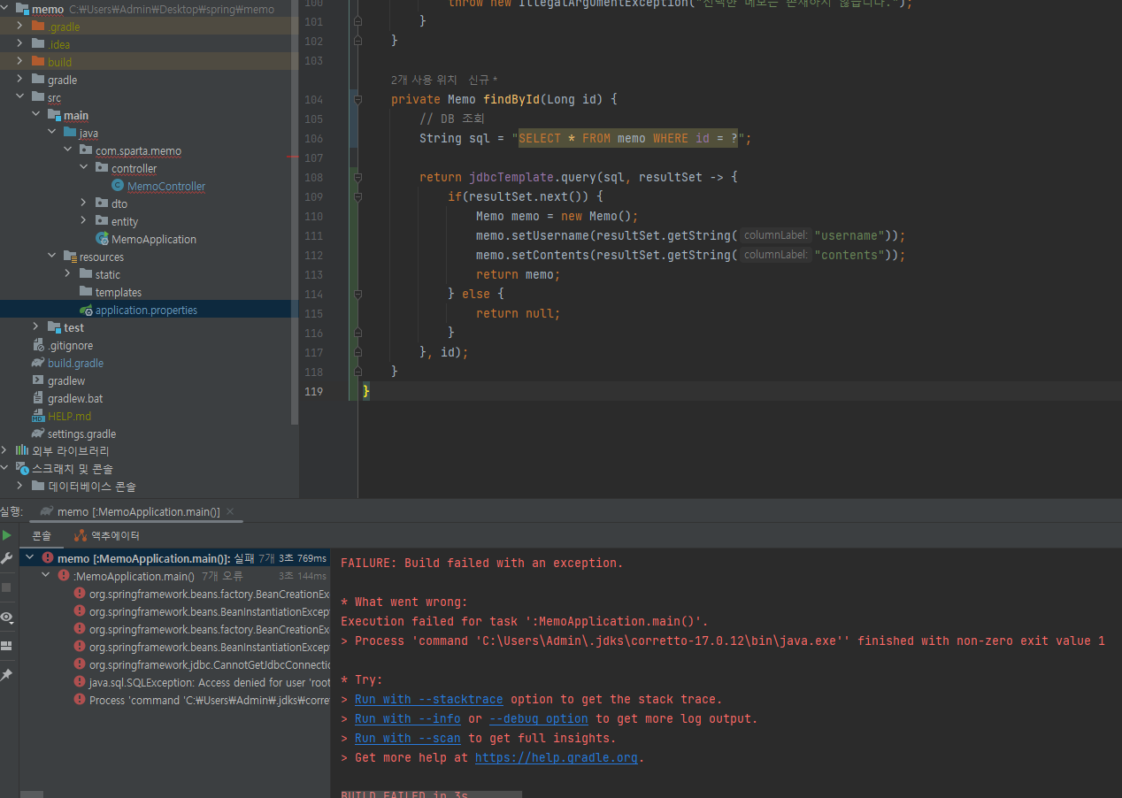The height and width of the screenshot is (798, 1122).
Task: Click the '2개 사용 위치' usages hint
Action: click(423, 80)
